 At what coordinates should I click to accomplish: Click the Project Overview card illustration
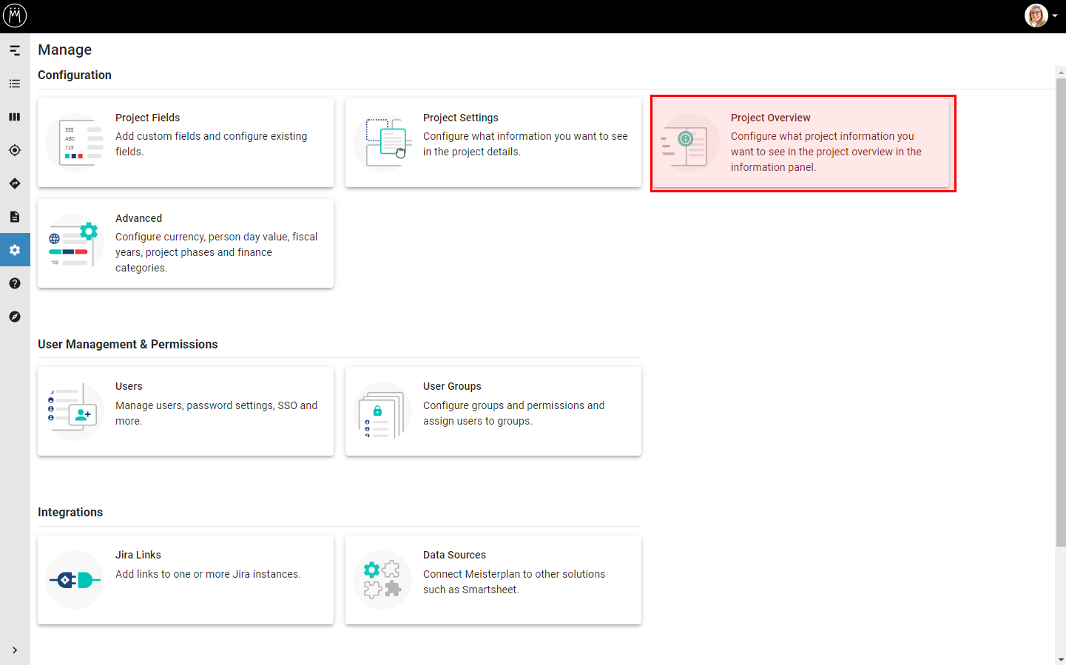(690, 143)
